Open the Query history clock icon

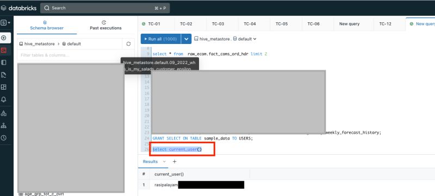pos(4,138)
